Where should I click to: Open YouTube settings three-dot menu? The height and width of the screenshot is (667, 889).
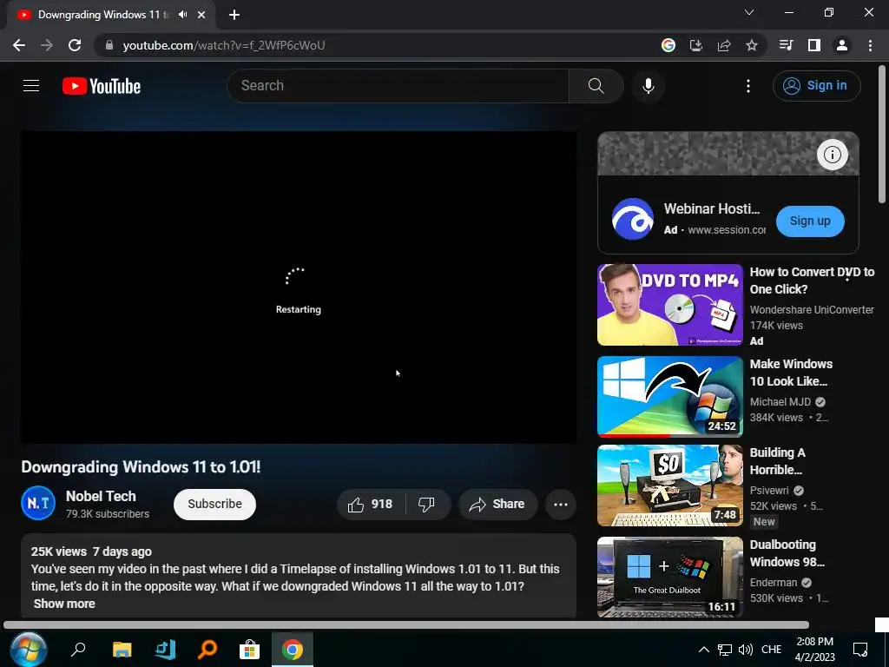tap(748, 86)
